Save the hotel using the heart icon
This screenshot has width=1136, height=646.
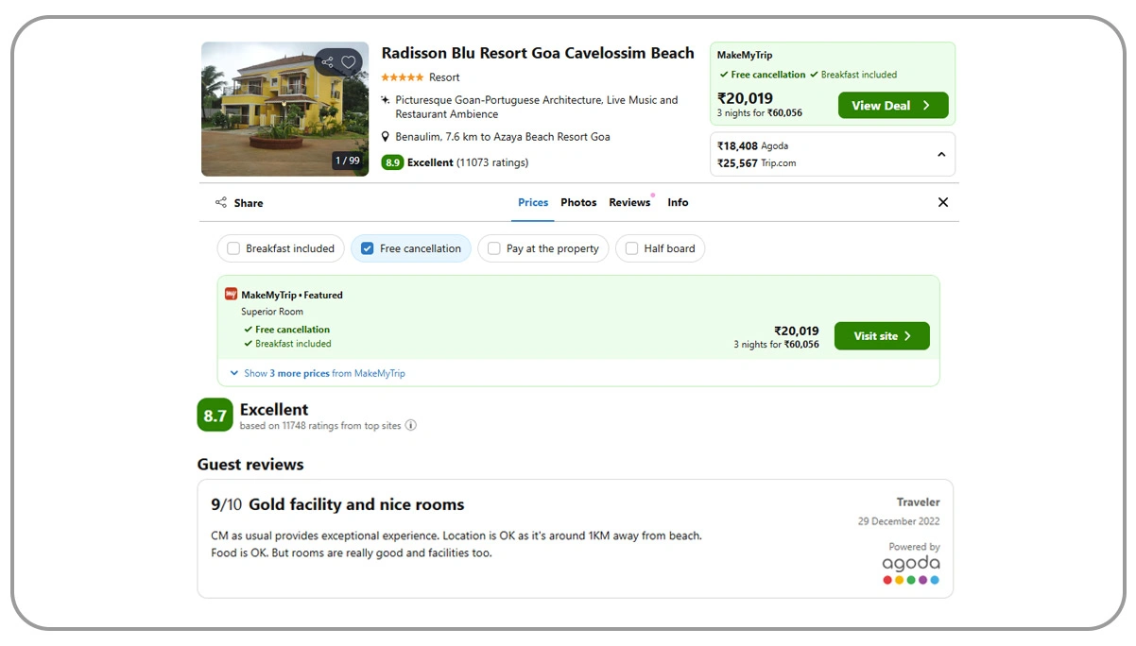348,60
